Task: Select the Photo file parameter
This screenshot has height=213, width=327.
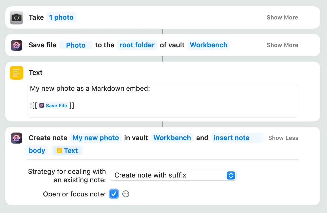Action: pos(76,45)
